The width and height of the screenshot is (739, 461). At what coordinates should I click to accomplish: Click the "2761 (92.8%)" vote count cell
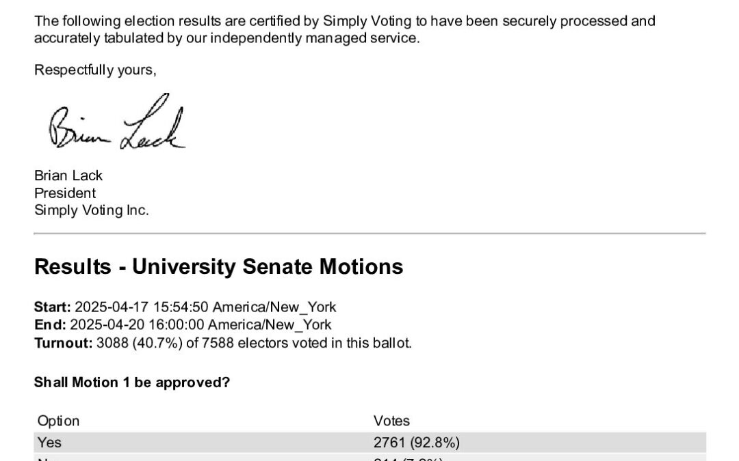click(416, 442)
